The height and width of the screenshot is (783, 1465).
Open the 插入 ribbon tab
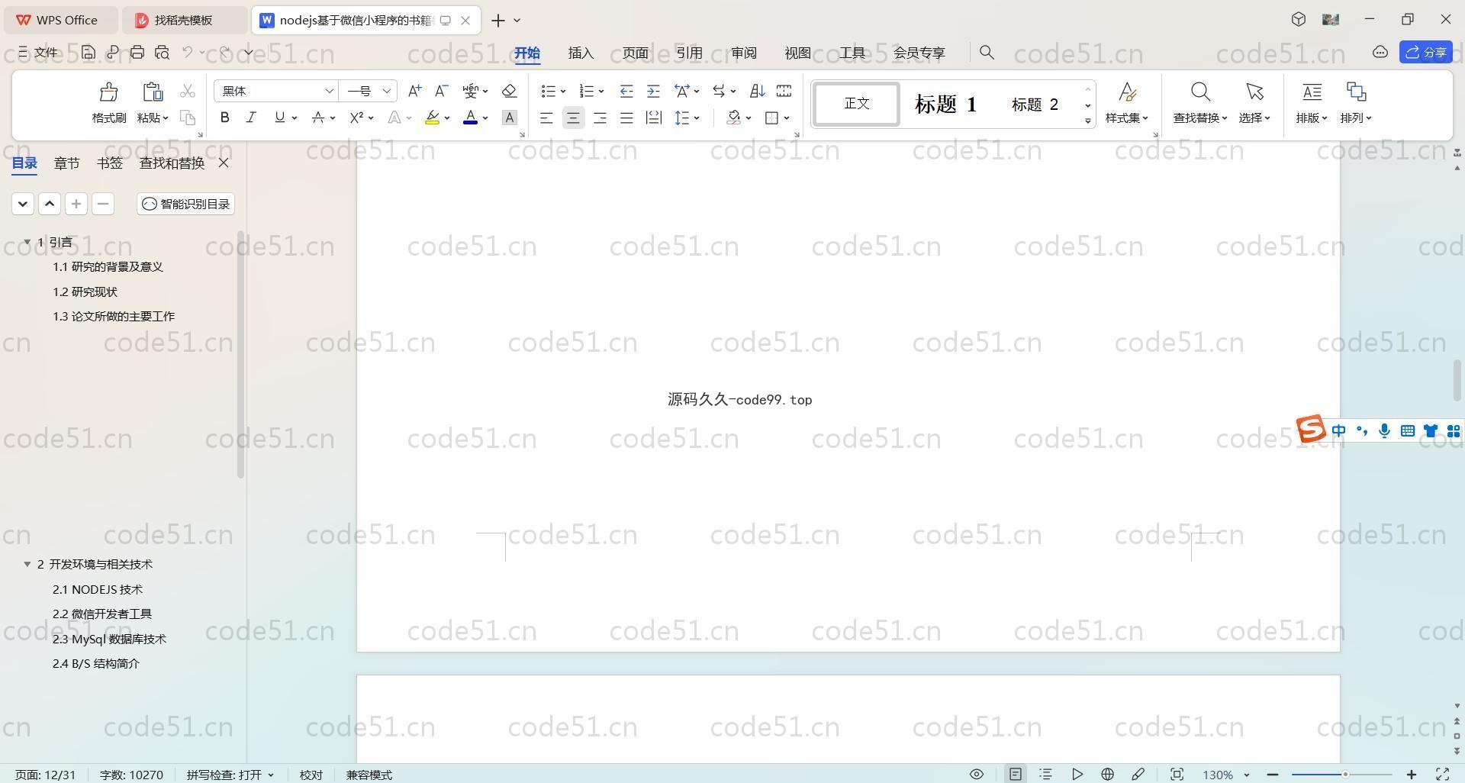pyautogui.click(x=581, y=53)
